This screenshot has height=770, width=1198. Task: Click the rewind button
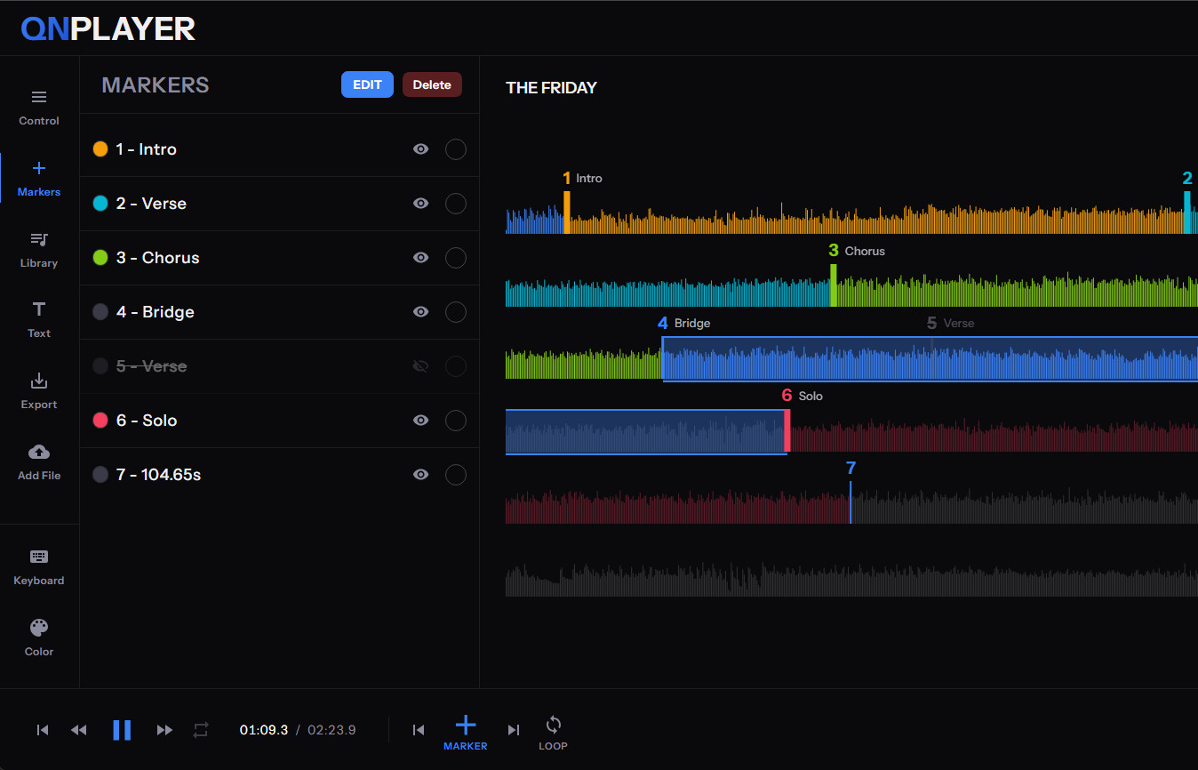coord(79,730)
